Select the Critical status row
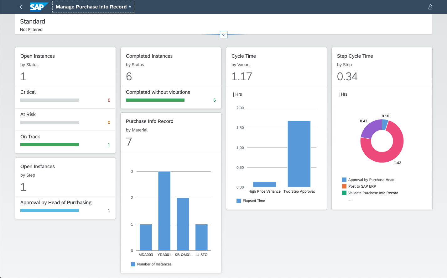 65,97
